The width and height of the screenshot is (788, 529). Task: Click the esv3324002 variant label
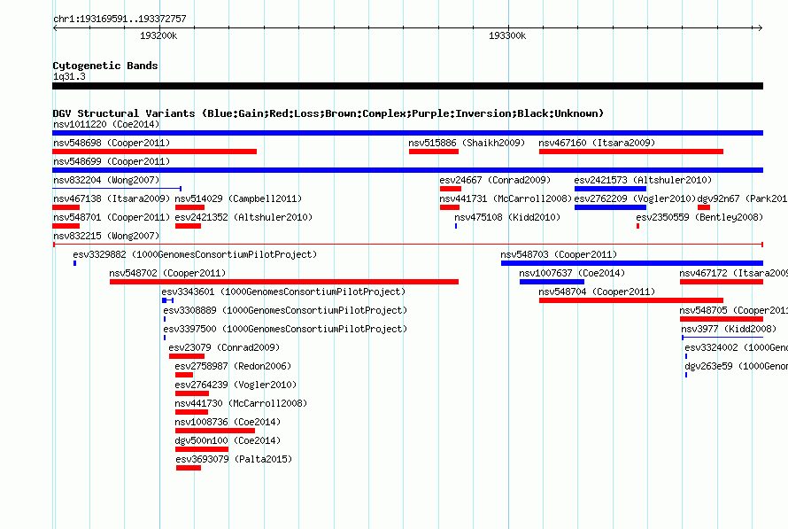coord(736,347)
